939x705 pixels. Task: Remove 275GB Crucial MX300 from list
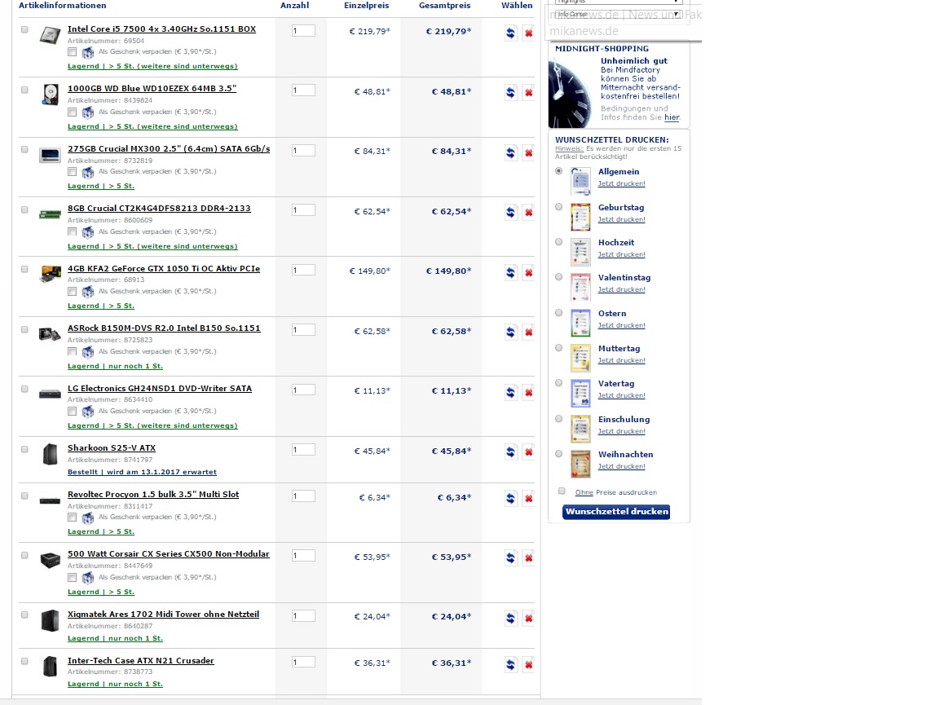point(529,152)
